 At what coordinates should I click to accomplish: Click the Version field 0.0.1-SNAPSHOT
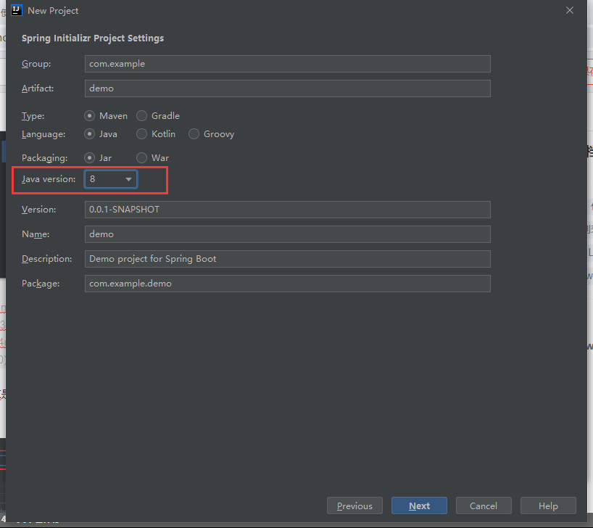tap(287, 210)
